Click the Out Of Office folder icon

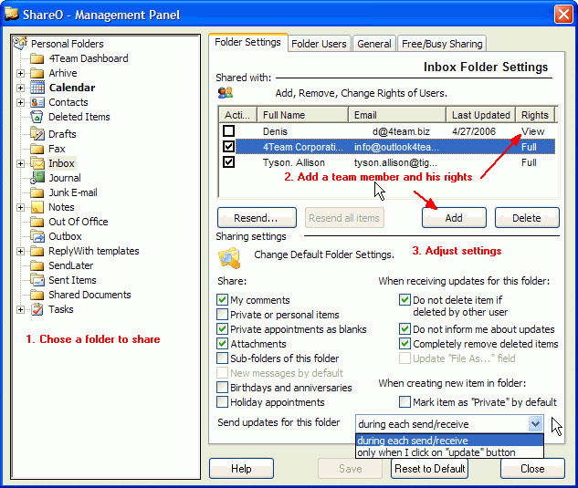click(37, 222)
